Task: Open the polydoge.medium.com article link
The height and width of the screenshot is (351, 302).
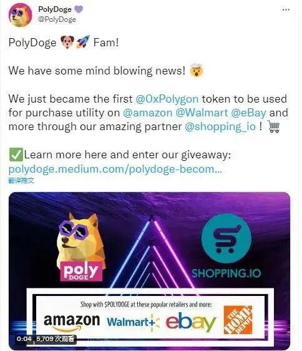Action: [x=115, y=169]
